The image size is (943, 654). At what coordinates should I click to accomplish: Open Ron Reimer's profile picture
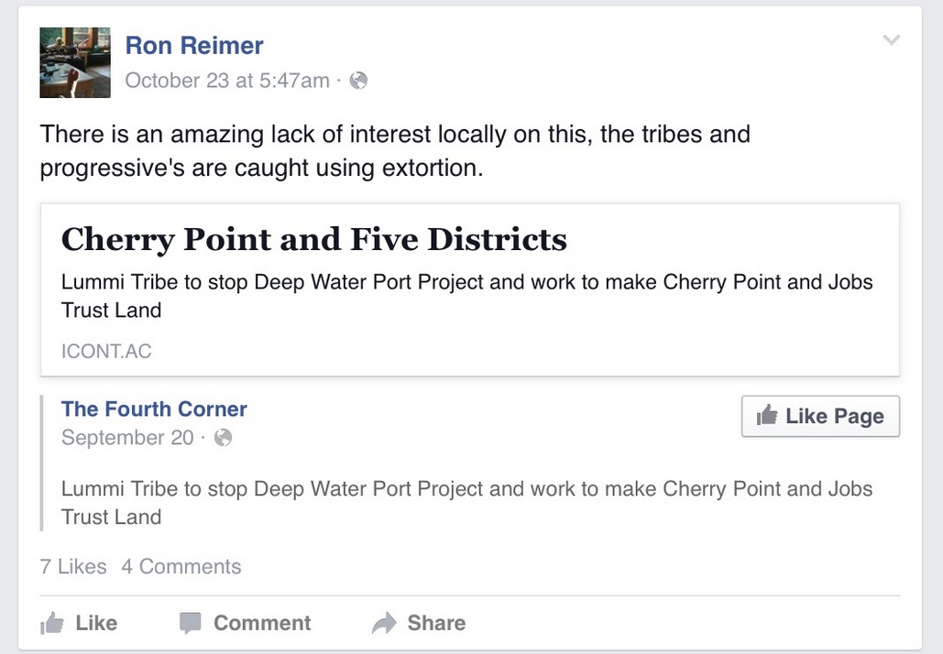(75, 62)
